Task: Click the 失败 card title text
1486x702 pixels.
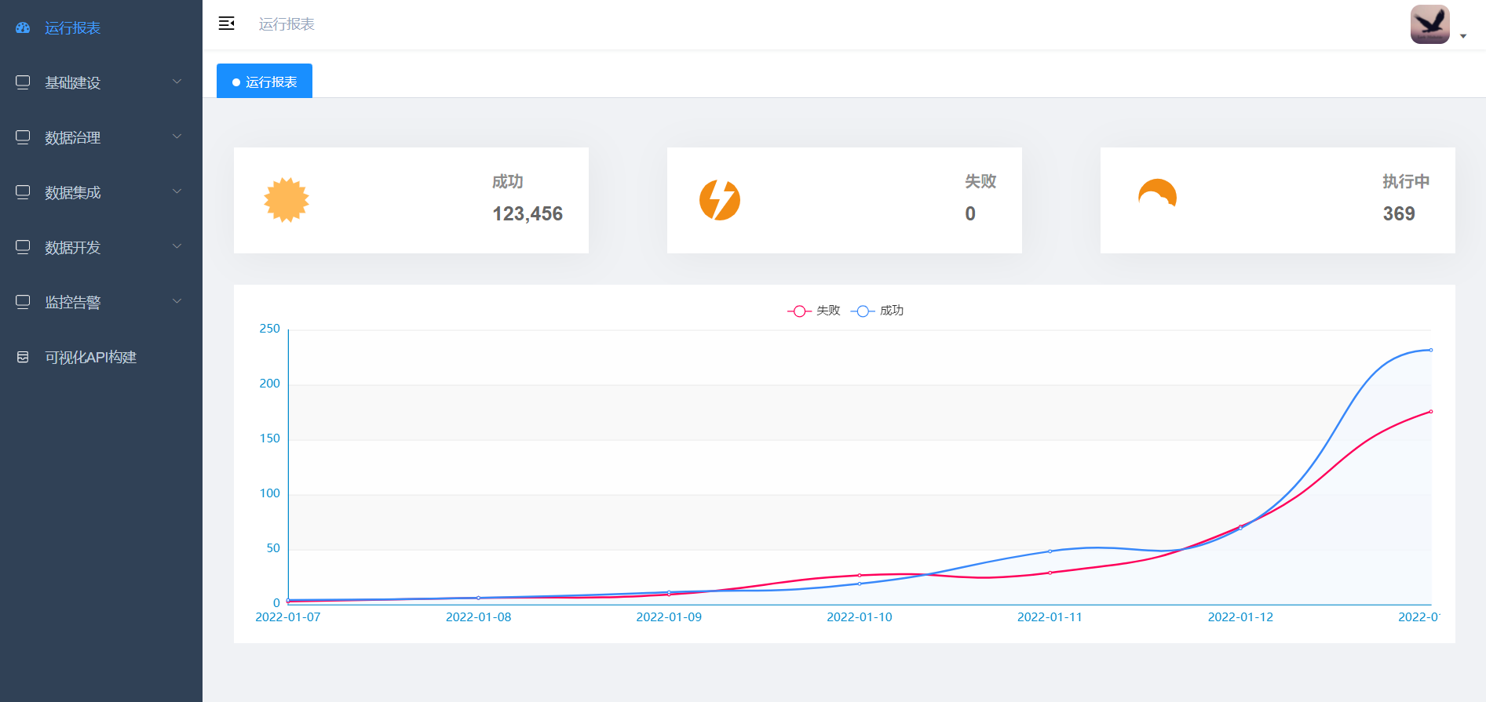Action: [980, 182]
